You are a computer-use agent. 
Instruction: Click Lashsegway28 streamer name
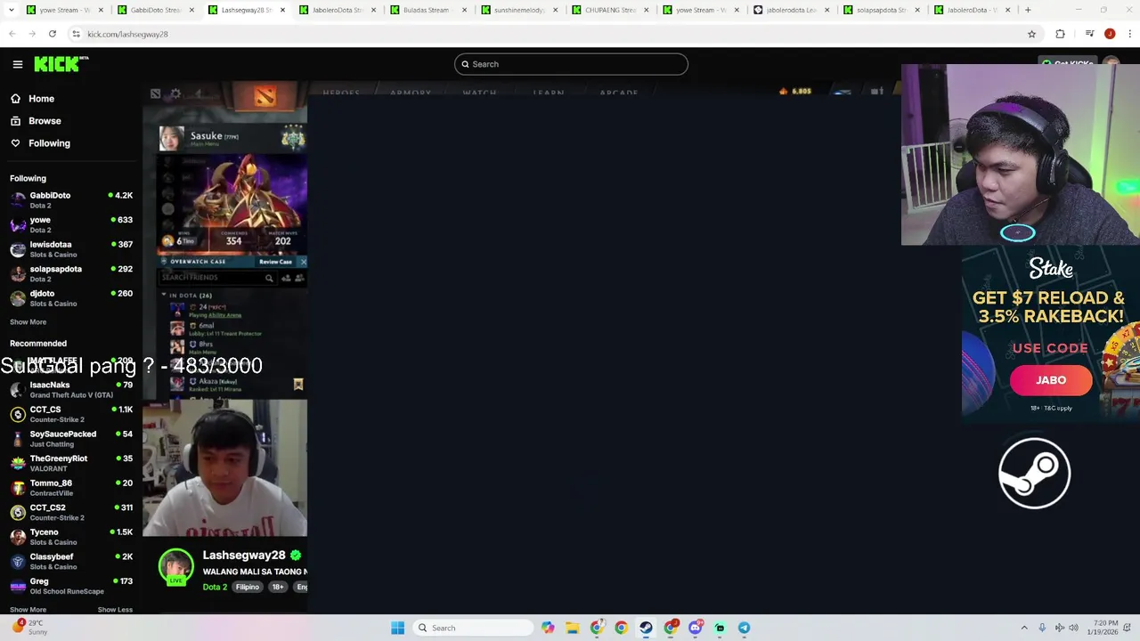(x=244, y=556)
